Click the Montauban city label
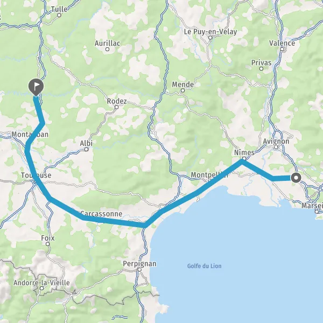The image size is (323, 323). 30,135
